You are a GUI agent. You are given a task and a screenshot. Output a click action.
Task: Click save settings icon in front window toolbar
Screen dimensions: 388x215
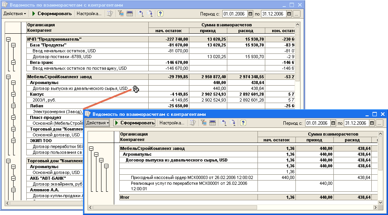point(232,123)
